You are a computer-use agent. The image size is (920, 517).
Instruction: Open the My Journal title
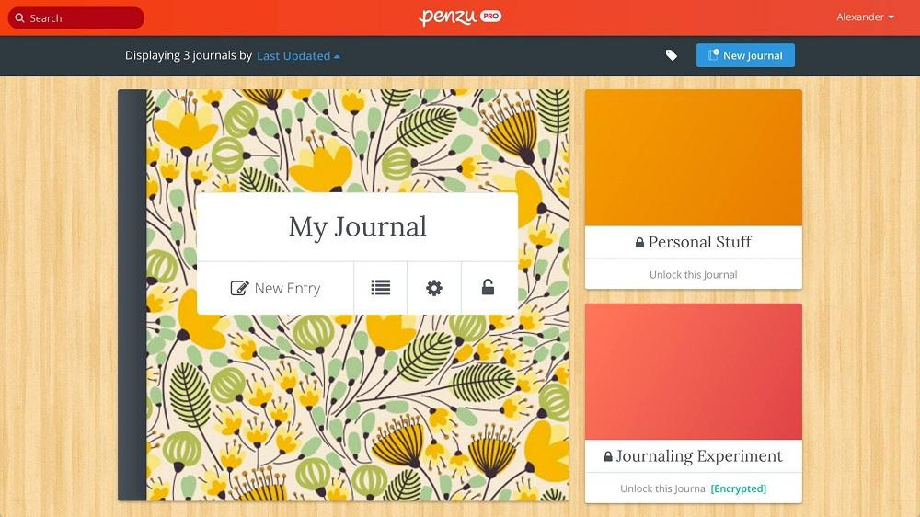[x=357, y=227]
